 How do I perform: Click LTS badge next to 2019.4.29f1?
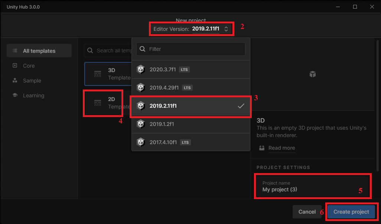(x=187, y=88)
